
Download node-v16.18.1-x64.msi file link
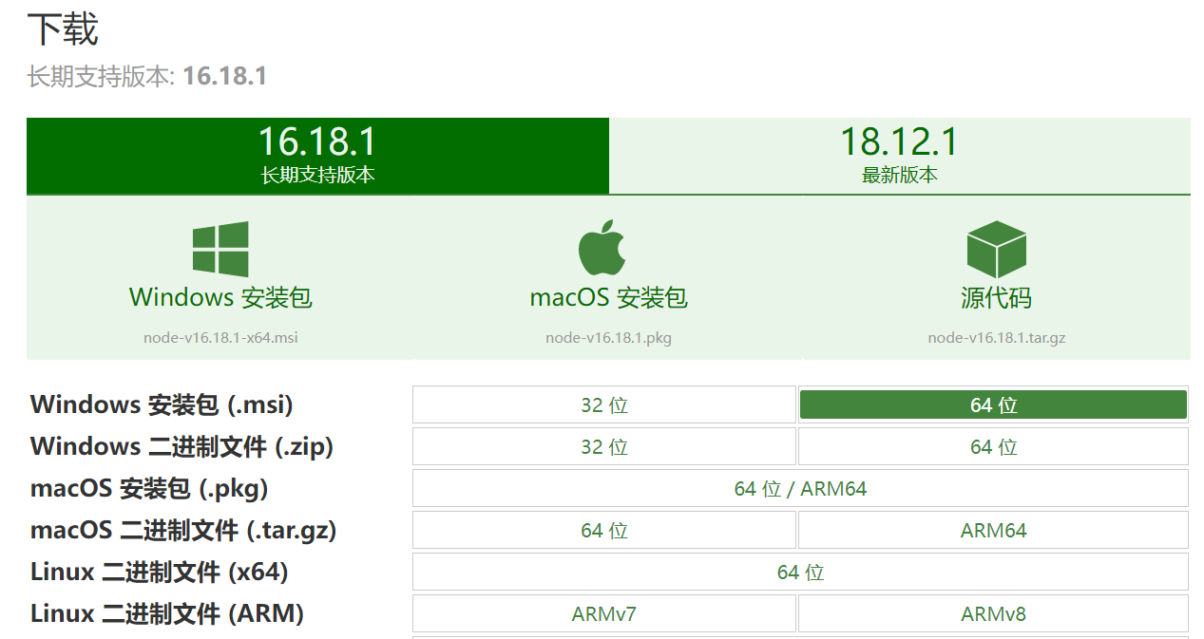coord(220,337)
